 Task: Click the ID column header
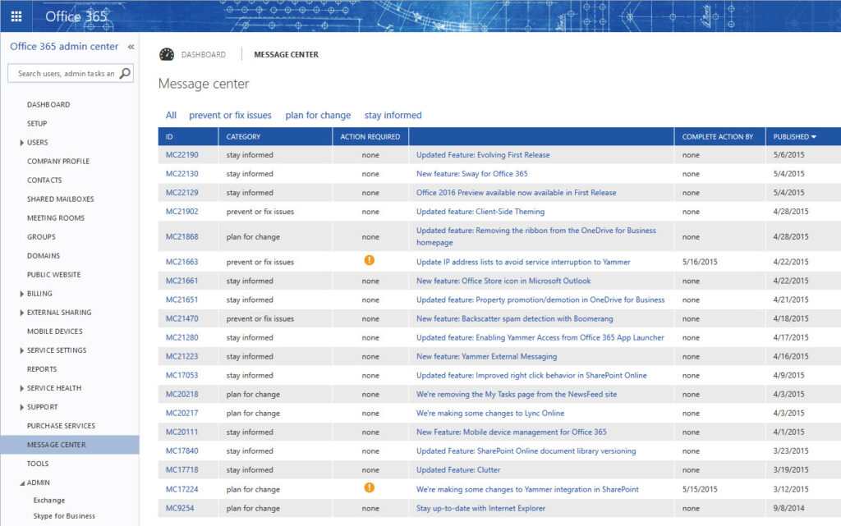pos(188,136)
